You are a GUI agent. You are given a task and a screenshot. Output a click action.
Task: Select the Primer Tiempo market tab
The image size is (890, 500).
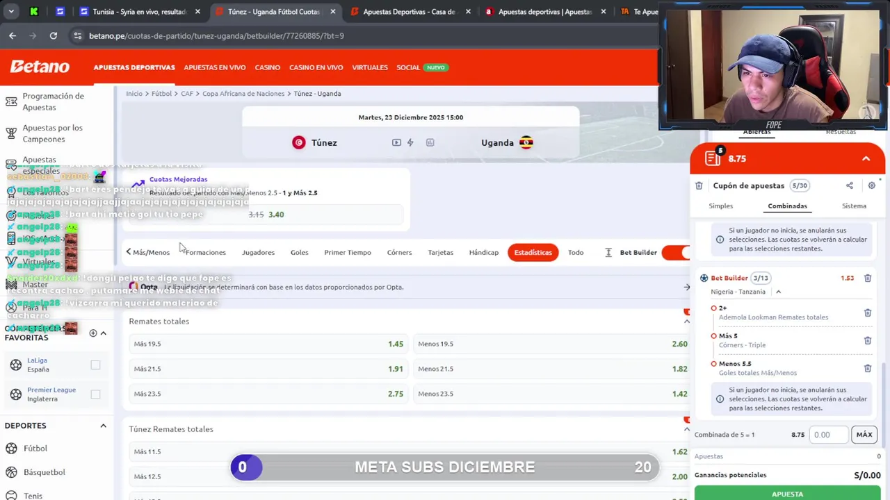(x=348, y=252)
